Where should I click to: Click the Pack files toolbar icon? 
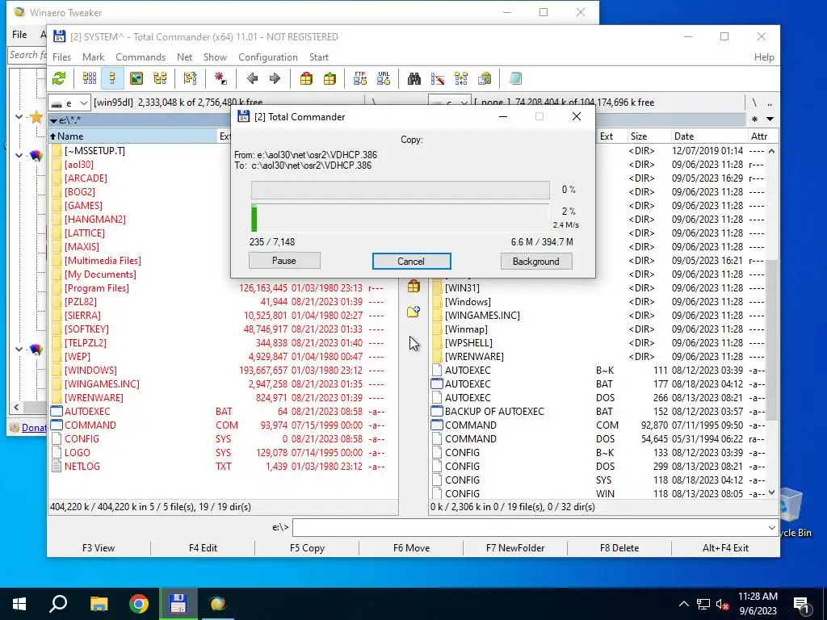(x=306, y=78)
